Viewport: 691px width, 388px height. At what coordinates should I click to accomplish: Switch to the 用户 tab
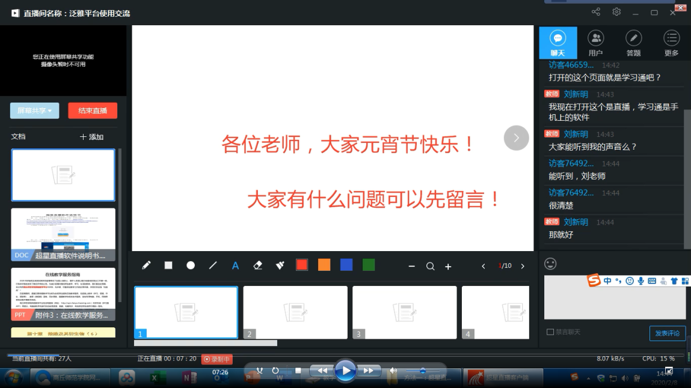pyautogui.click(x=595, y=43)
